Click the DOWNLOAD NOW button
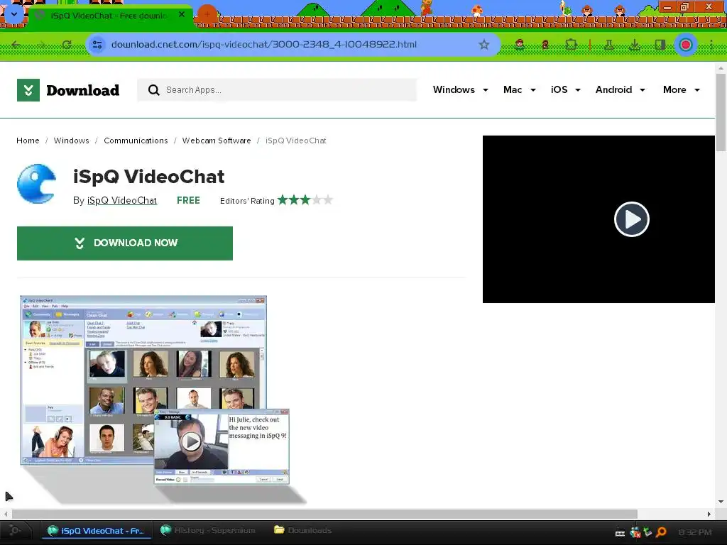This screenshot has width=727, height=545. coord(125,243)
